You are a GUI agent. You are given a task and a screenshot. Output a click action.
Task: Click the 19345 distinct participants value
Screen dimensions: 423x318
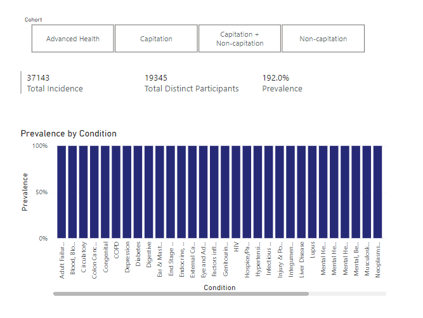(156, 78)
